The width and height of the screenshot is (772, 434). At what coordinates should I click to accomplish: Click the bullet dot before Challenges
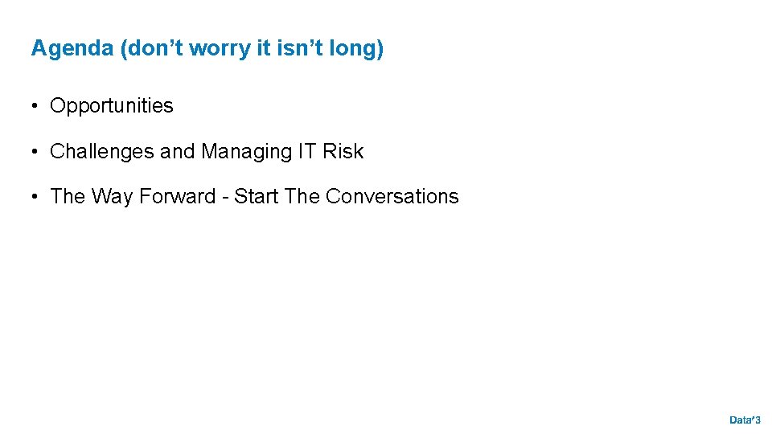tap(37, 152)
